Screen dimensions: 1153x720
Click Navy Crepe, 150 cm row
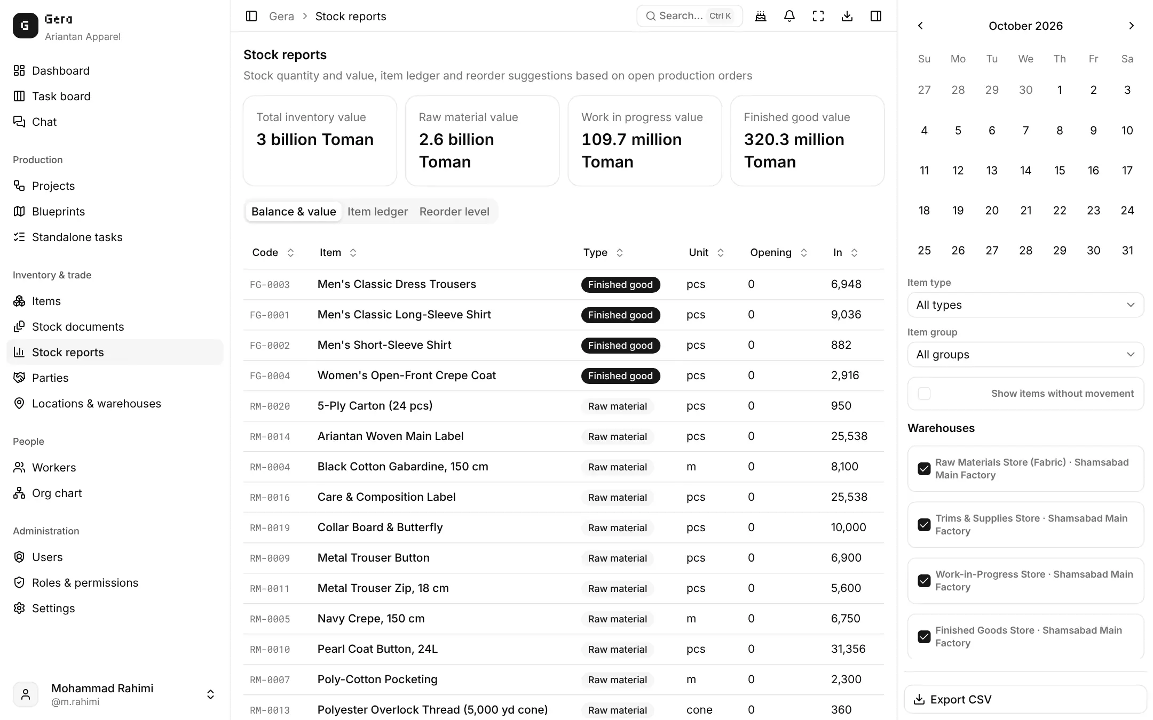click(x=563, y=619)
